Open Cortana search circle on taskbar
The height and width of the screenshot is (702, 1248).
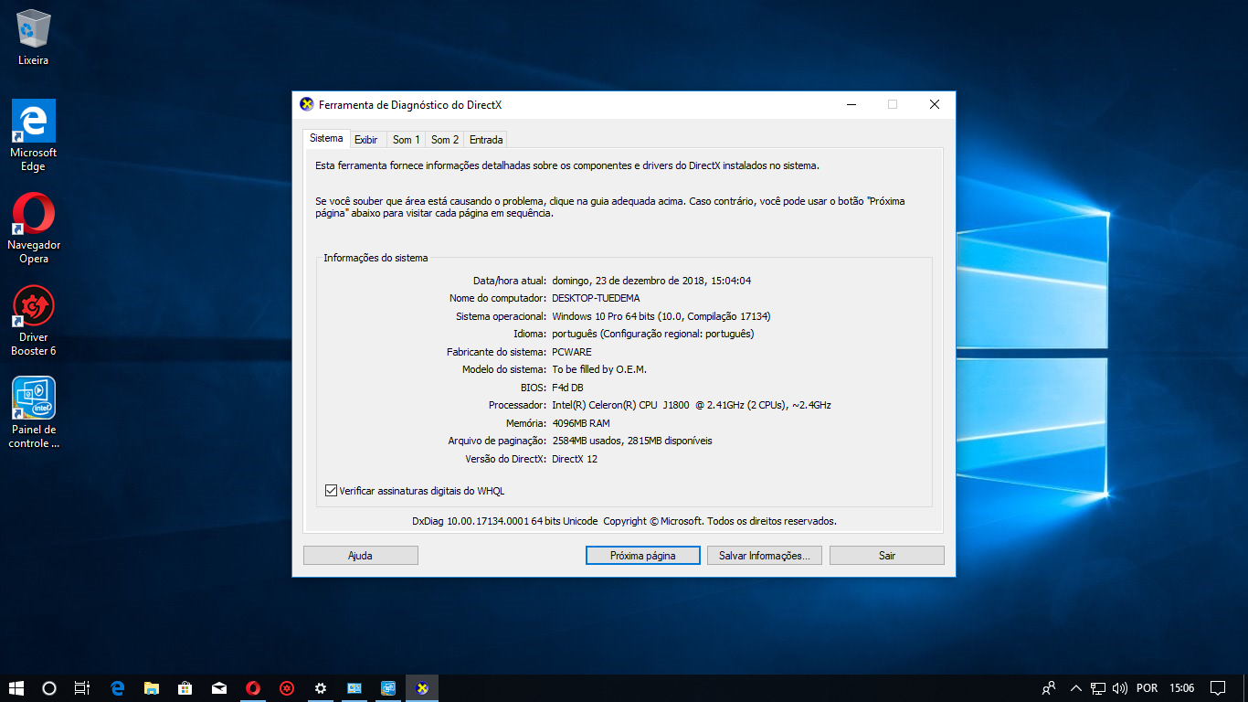[x=49, y=688]
